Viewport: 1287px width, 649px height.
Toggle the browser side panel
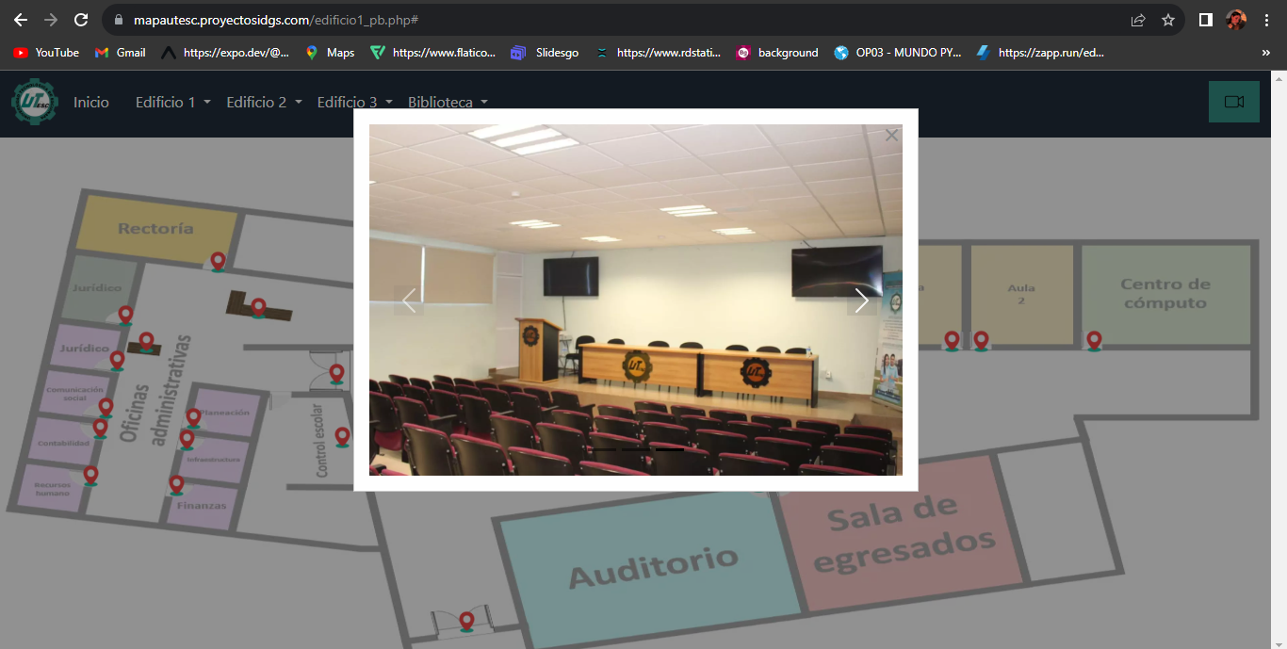click(x=1205, y=20)
